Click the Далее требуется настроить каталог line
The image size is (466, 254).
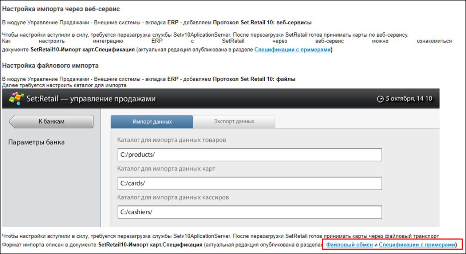click(x=64, y=85)
